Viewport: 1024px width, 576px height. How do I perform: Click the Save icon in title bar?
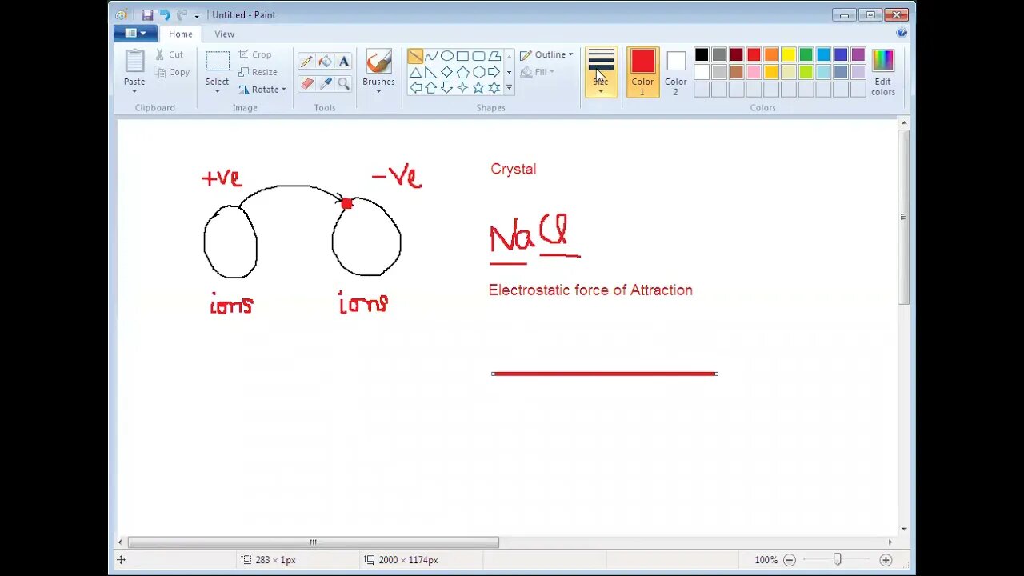(147, 14)
